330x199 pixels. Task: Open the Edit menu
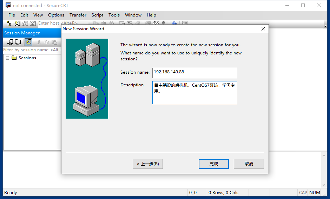coord(24,15)
